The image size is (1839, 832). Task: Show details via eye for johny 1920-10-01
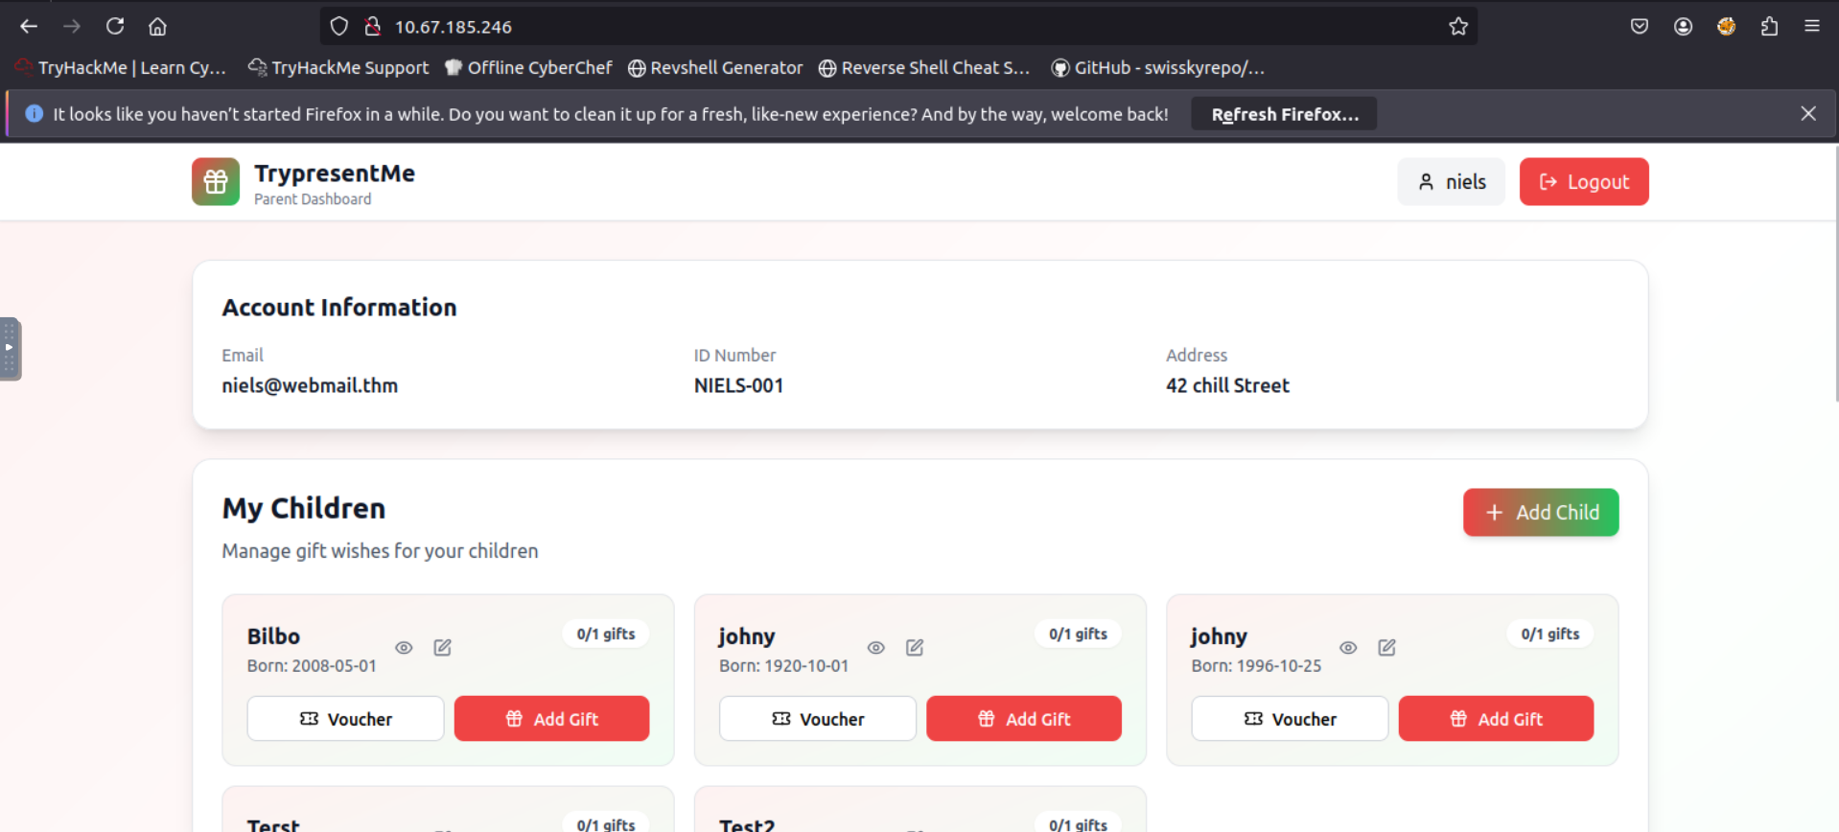[875, 648]
